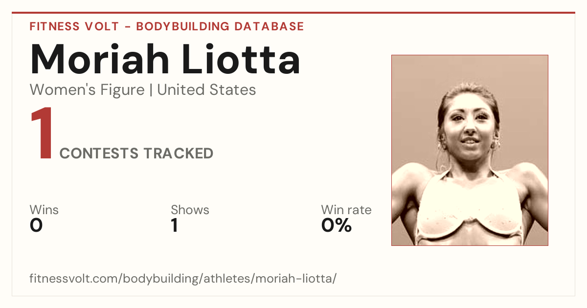This screenshot has width=587, height=308.
Task: Click the 0% win rate value
Action: pyautogui.click(x=337, y=225)
